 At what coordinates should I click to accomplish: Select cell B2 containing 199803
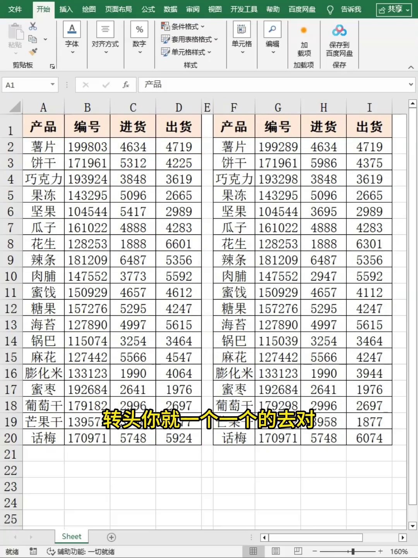87,147
